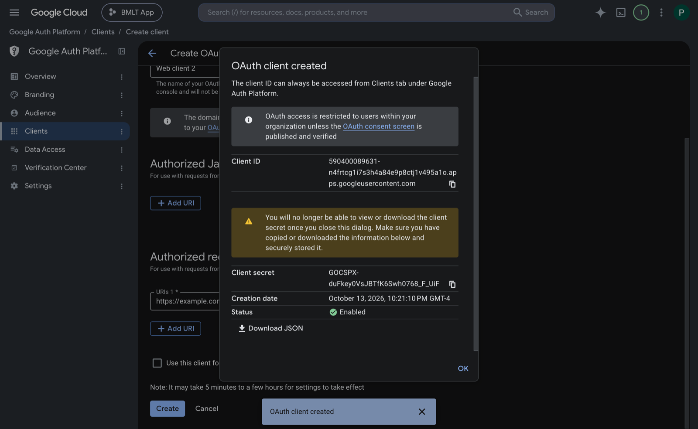
Task: Activate Cloud Shell terminal icon
Action: click(x=621, y=13)
